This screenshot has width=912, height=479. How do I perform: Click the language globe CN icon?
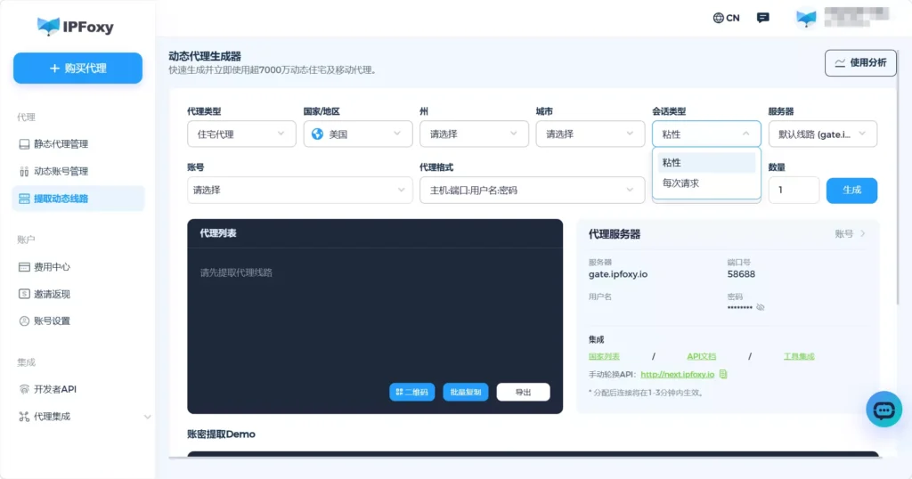pyautogui.click(x=726, y=18)
